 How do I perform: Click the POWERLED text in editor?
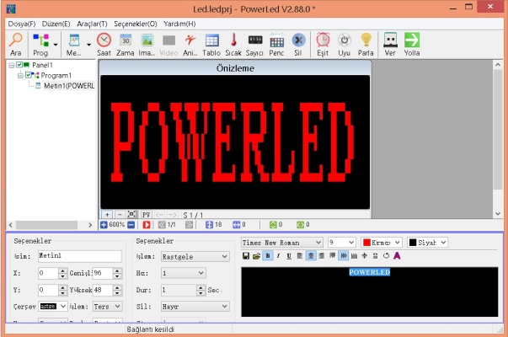pos(369,272)
